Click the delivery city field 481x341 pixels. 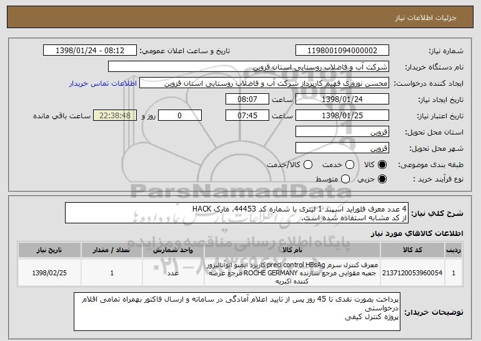(x=342, y=148)
